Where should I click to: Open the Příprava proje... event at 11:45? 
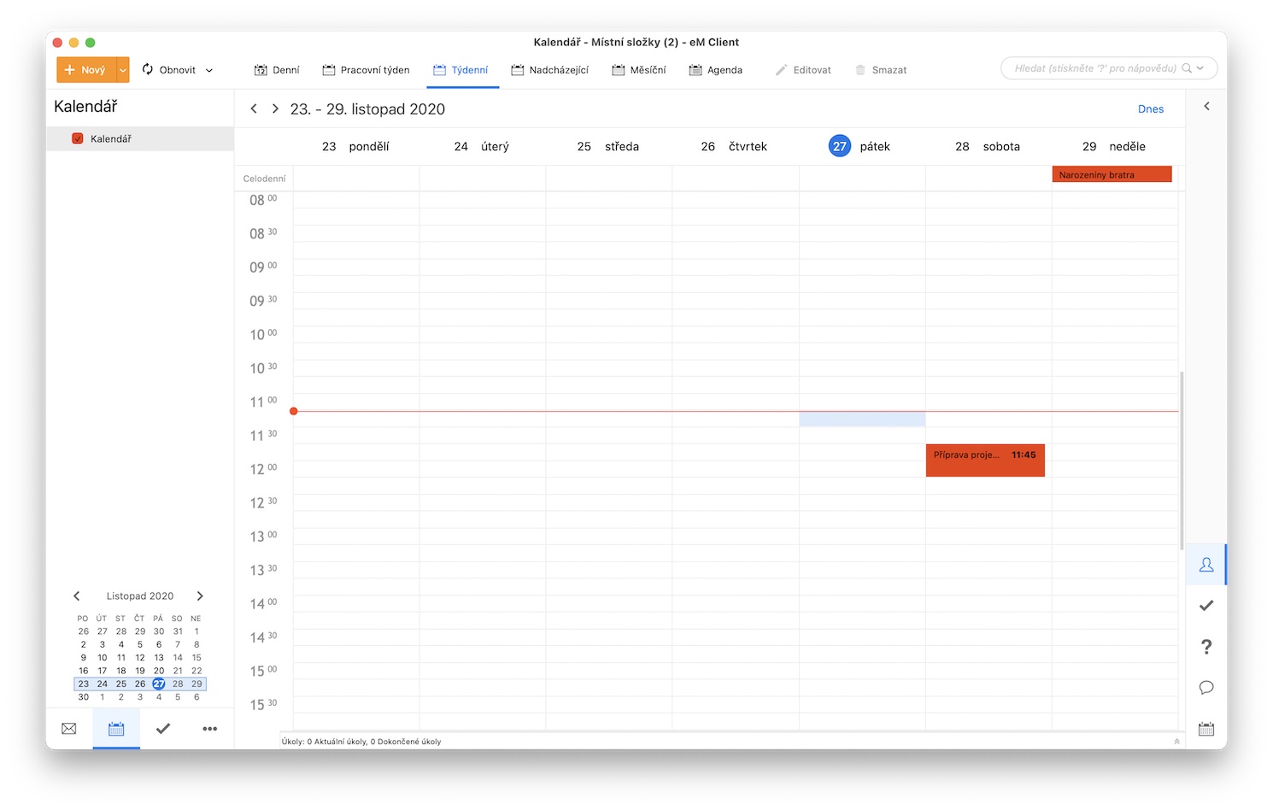pos(985,461)
